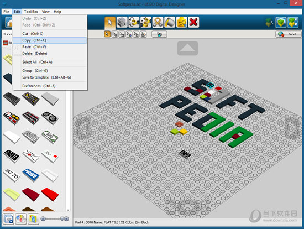
Task: Choose Save to template entry
Action: pyautogui.click(x=50, y=77)
